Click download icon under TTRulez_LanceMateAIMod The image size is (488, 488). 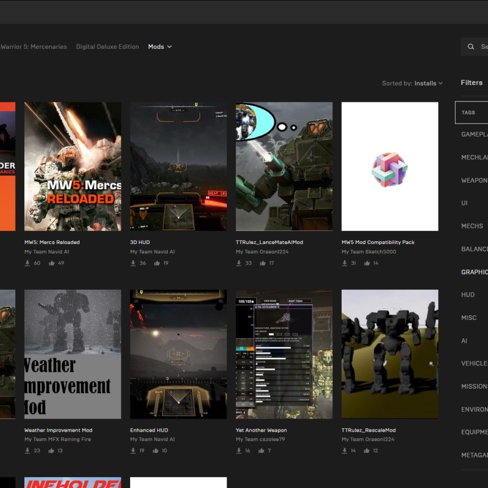click(x=239, y=263)
